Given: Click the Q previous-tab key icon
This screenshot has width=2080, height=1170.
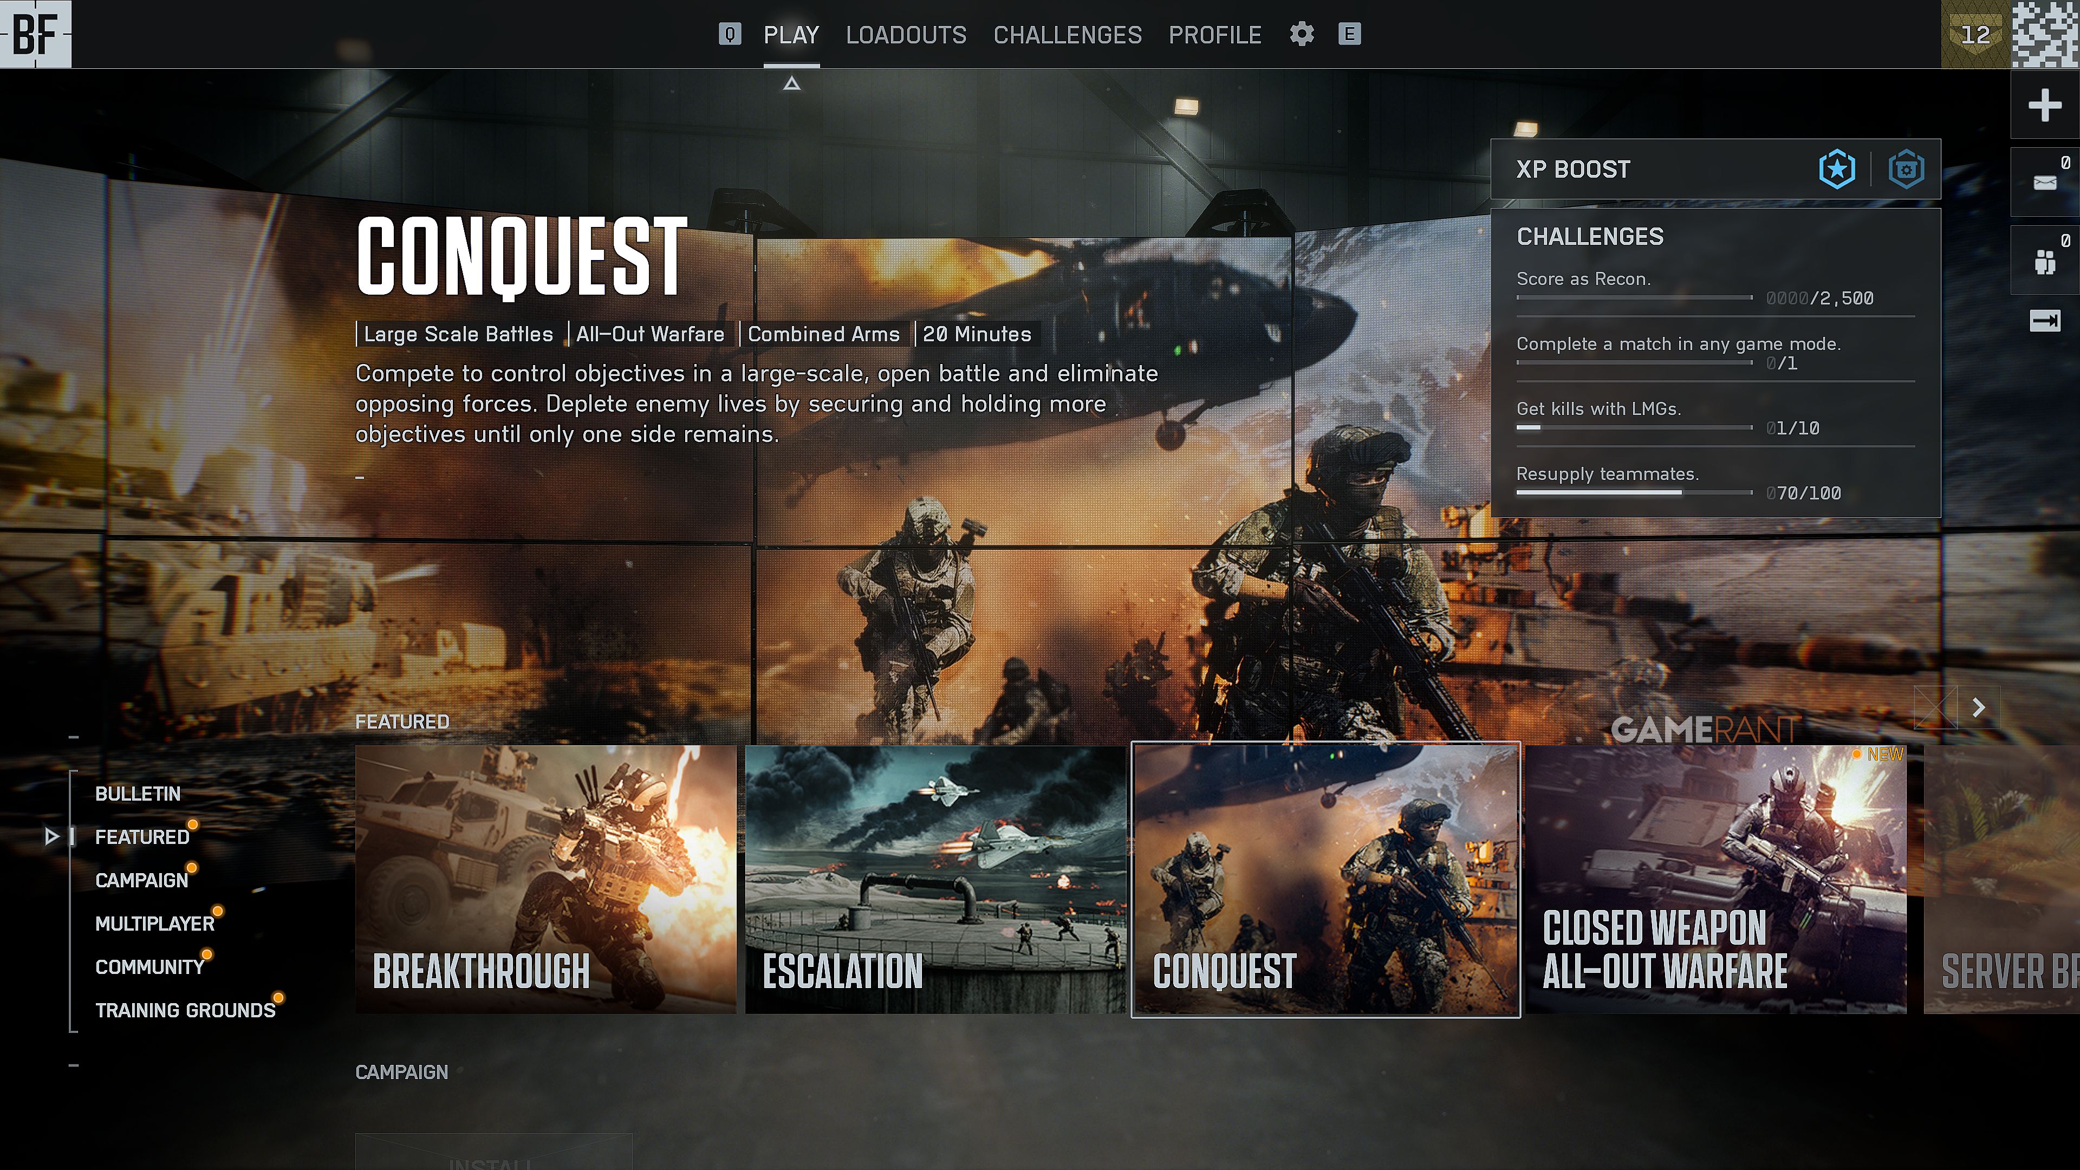Looking at the screenshot, I should coord(729,34).
